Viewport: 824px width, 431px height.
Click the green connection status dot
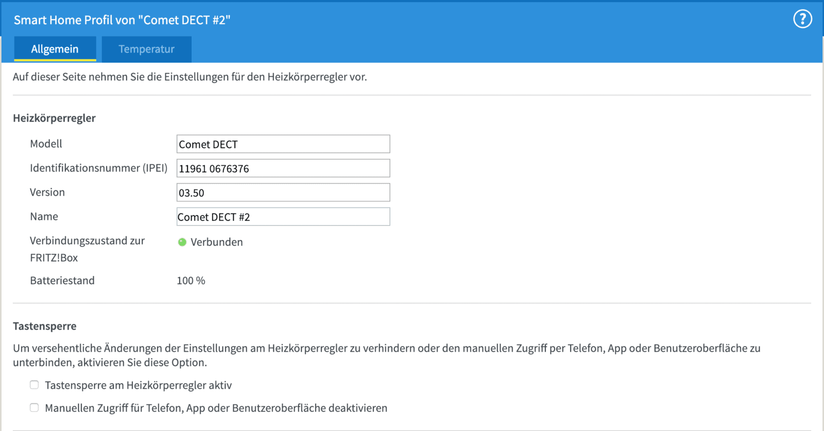(x=182, y=242)
